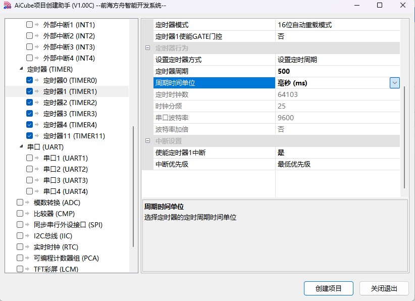Select the 定时器1使能GATE门控 property row
Viewport: 415px width, 301px height.
pos(276,36)
